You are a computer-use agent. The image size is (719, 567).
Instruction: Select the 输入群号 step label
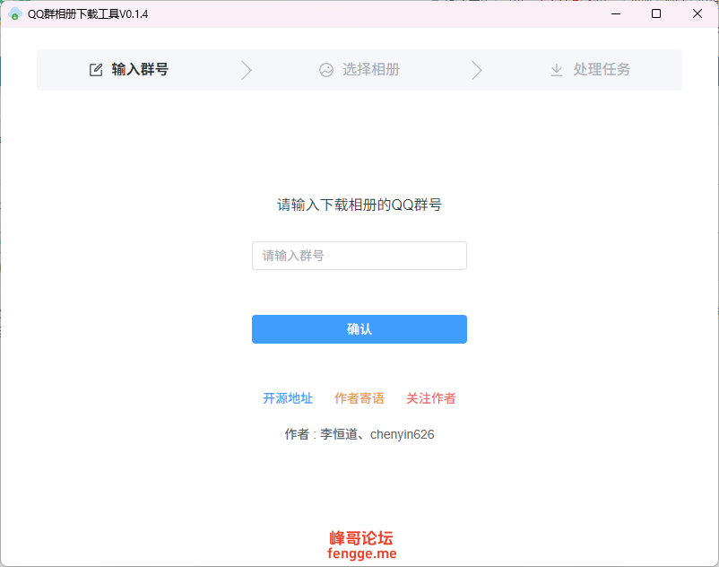(x=140, y=69)
